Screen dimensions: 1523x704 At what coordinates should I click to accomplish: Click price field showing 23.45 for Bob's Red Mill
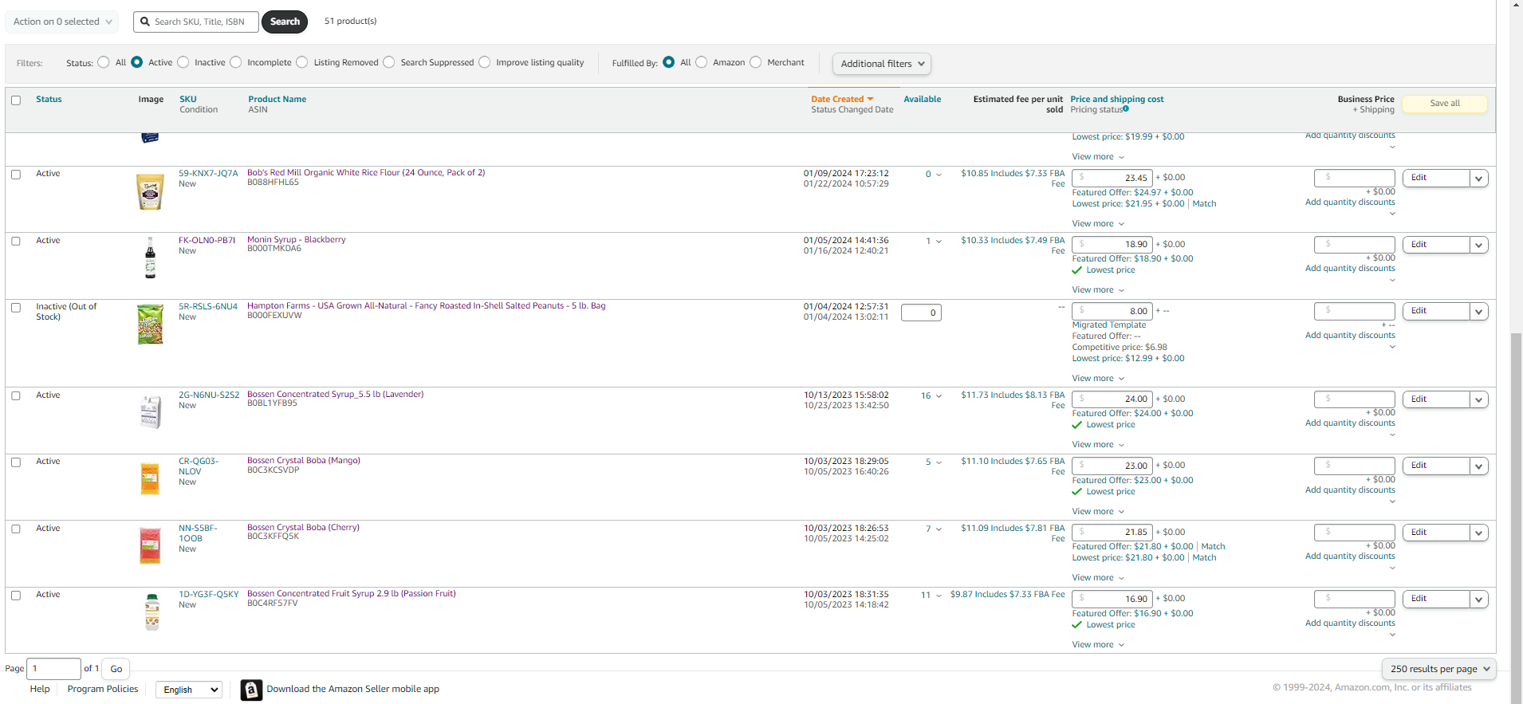pyautogui.click(x=1112, y=178)
